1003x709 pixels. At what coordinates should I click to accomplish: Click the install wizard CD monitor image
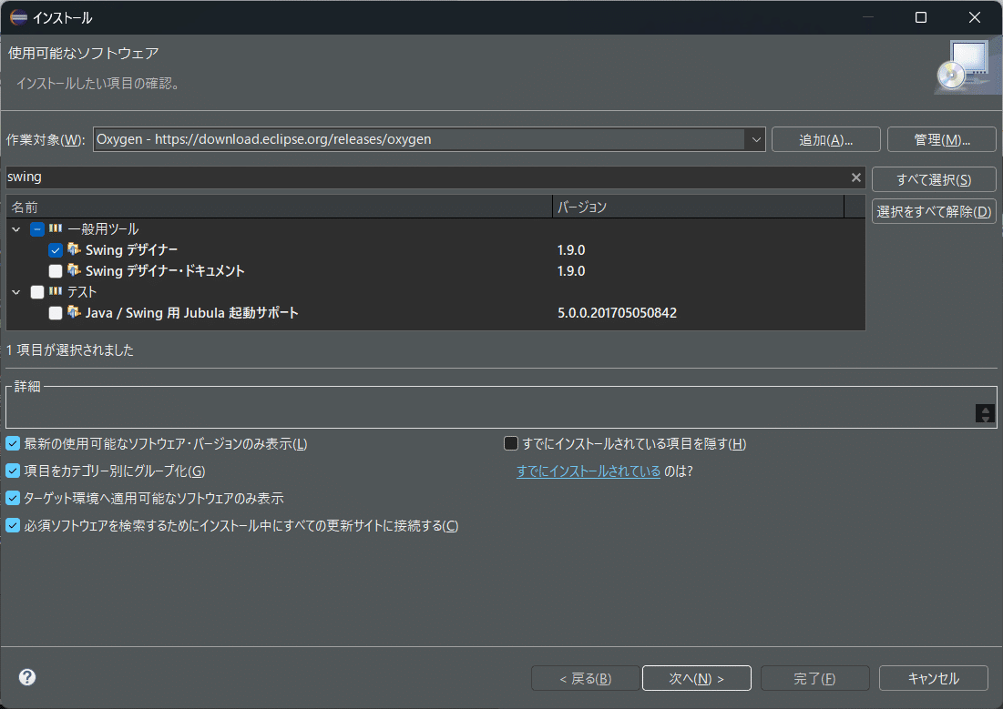coord(967,66)
